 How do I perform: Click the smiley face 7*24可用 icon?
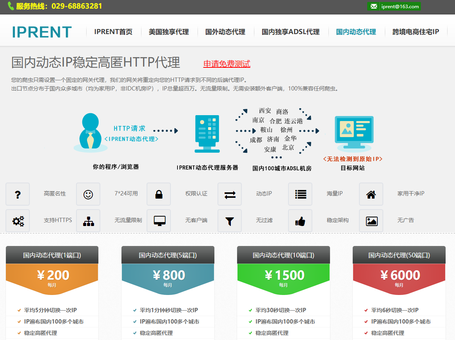pos(88,194)
